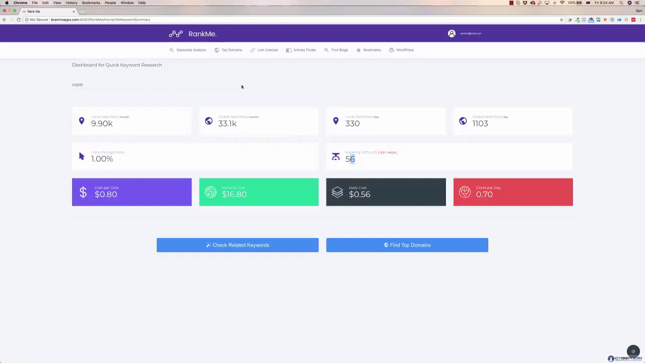Screen dimensions: 645x363
Task: Click the Ranking Difficulty icon
Action: click(x=336, y=157)
